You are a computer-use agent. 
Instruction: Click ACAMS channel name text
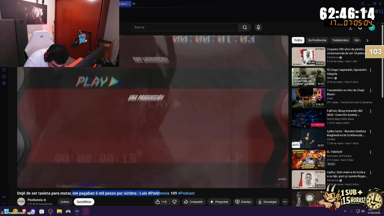click(x=331, y=139)
